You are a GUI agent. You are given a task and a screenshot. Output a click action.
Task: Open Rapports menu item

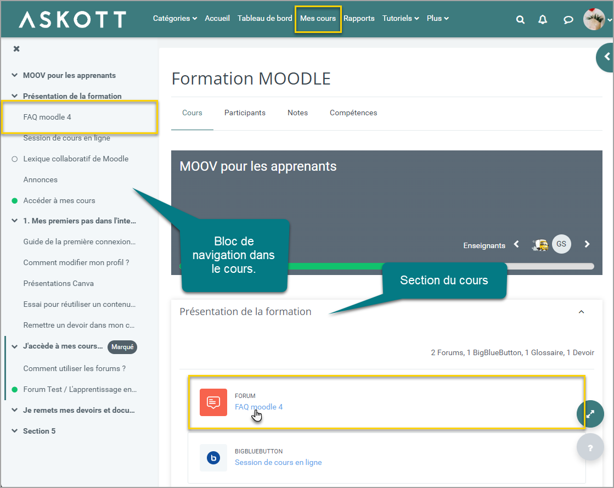(359, 19)
